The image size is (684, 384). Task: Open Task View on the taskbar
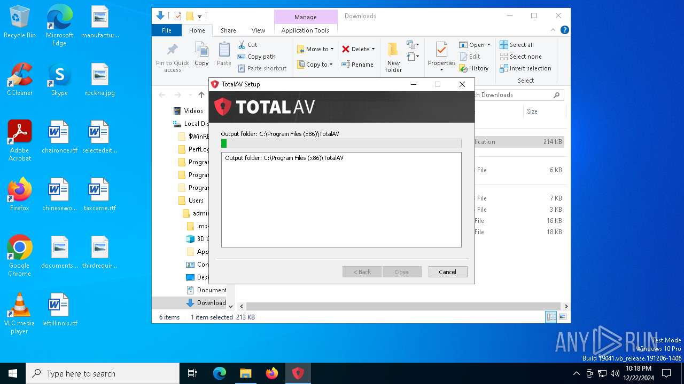pos(192,373)
